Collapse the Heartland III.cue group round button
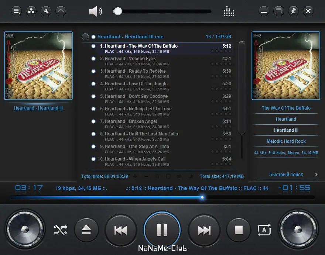325x255 pixels. pos(85,37)
